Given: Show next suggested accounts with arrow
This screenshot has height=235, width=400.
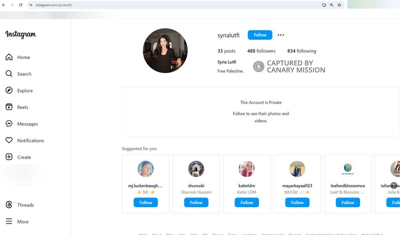Looking at the screenshot, I should pyautogui.click(x=394, y=185).
